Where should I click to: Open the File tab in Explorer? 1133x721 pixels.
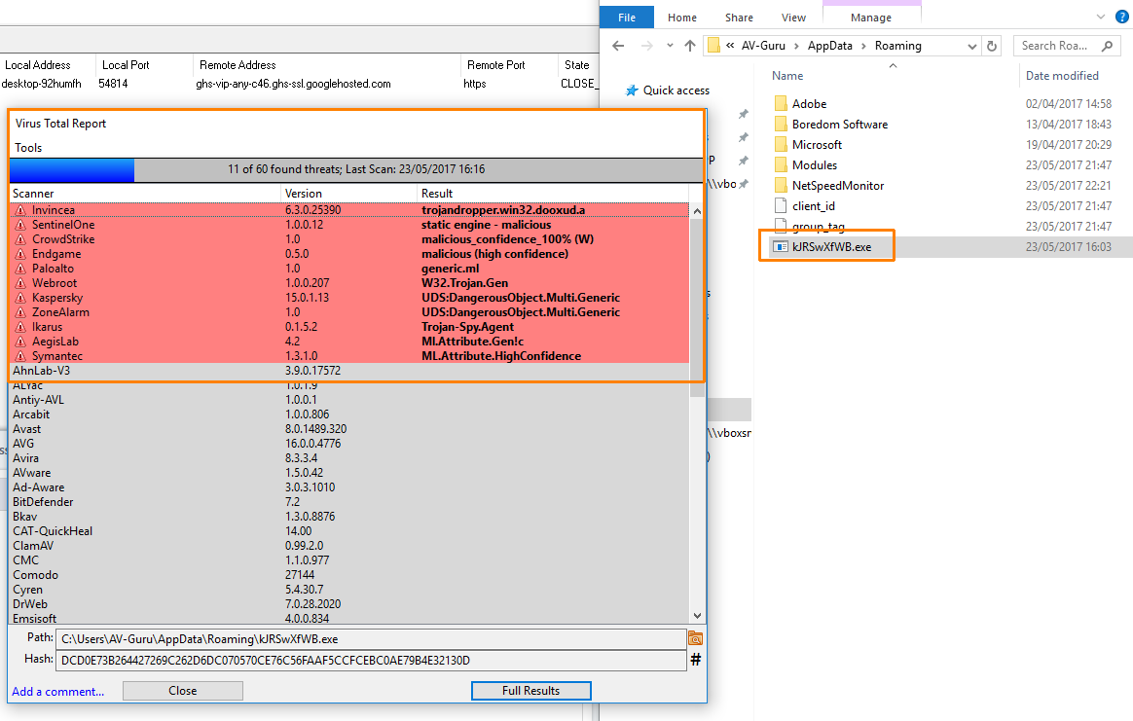coord(627,18)
